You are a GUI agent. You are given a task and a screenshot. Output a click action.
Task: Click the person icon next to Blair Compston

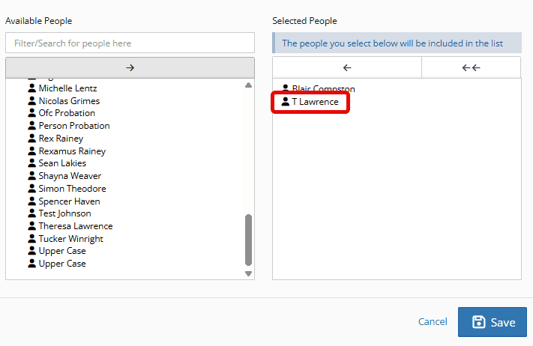285,88
